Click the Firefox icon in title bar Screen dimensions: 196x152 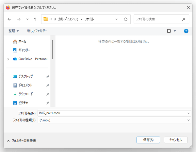8,8
